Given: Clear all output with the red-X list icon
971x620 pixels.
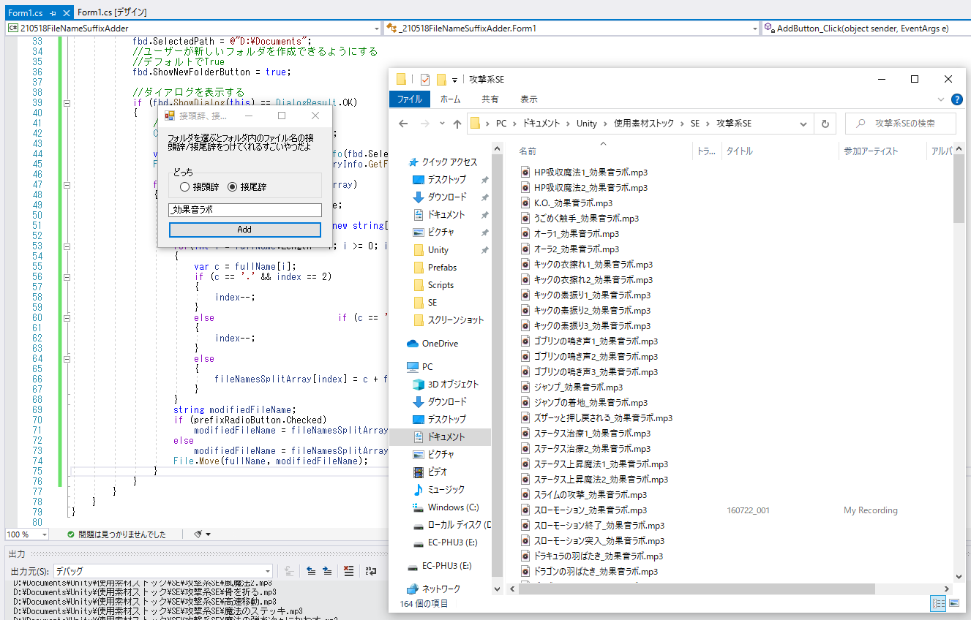Looking at the screenshot, I should point(349,571).
